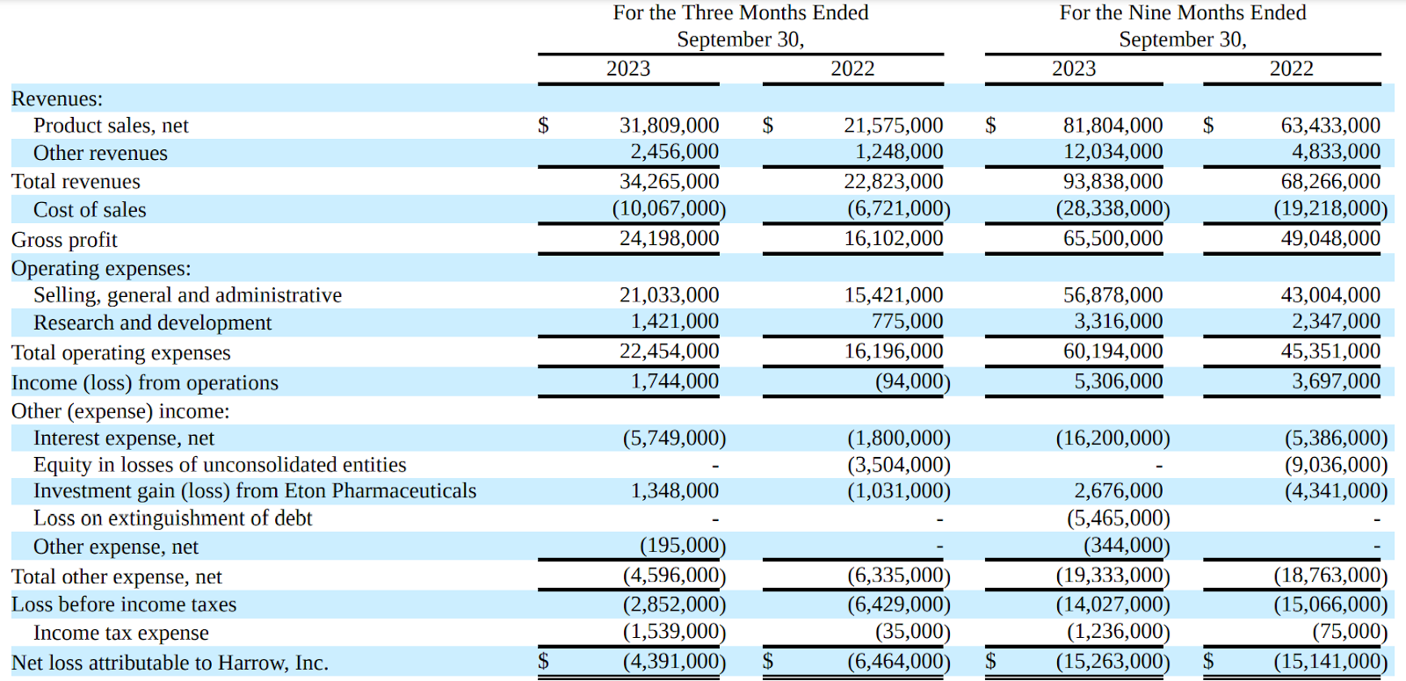Select gross profit value 24,198,000

coord(669,238)
